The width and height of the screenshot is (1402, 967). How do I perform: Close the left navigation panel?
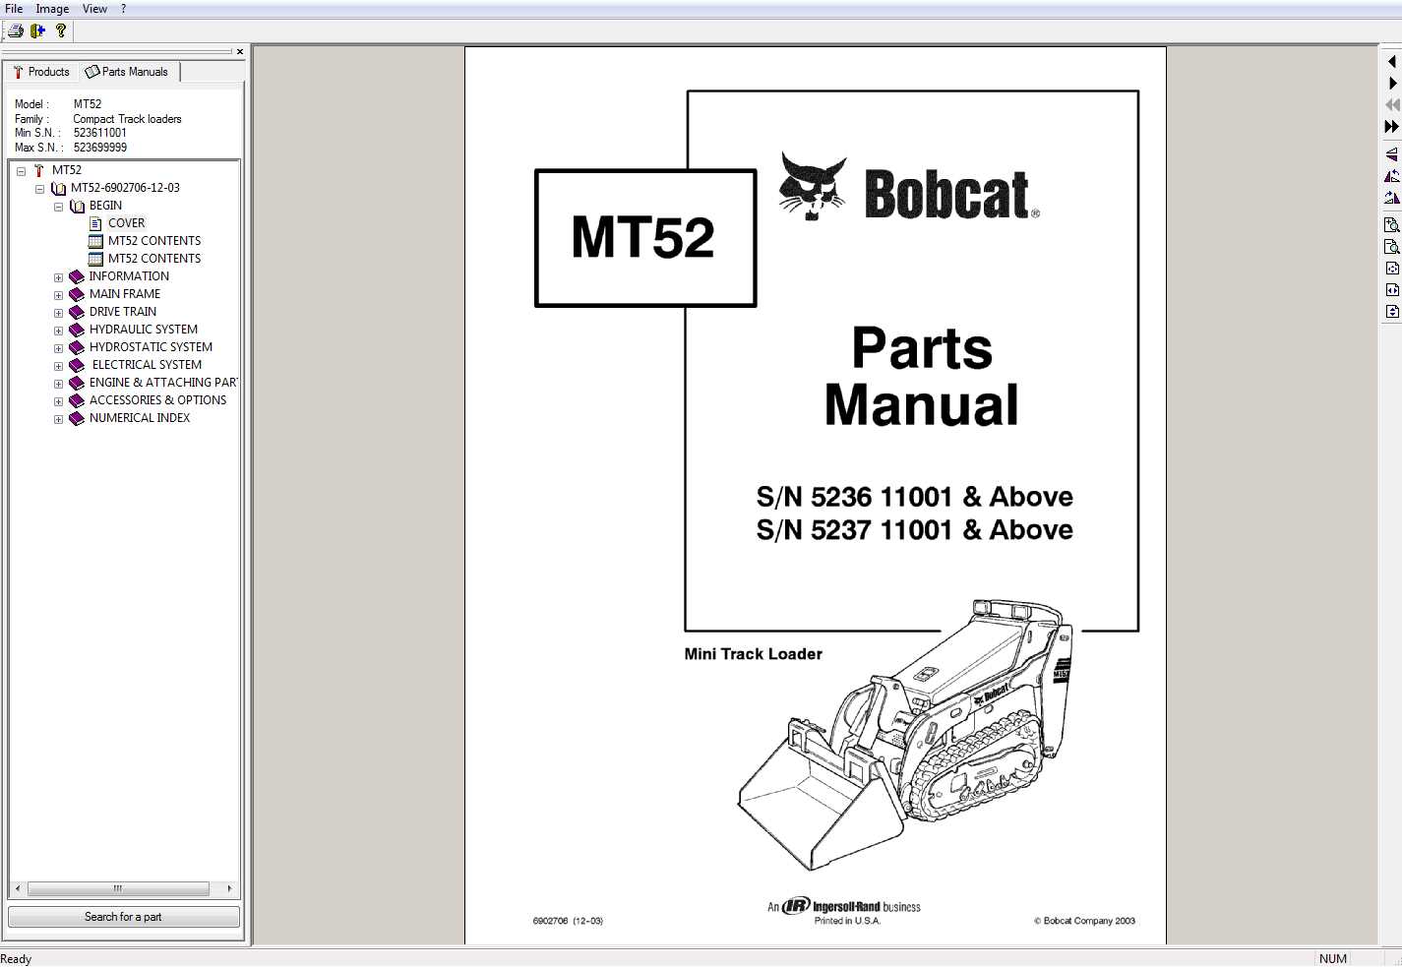[x=239, y=52]
